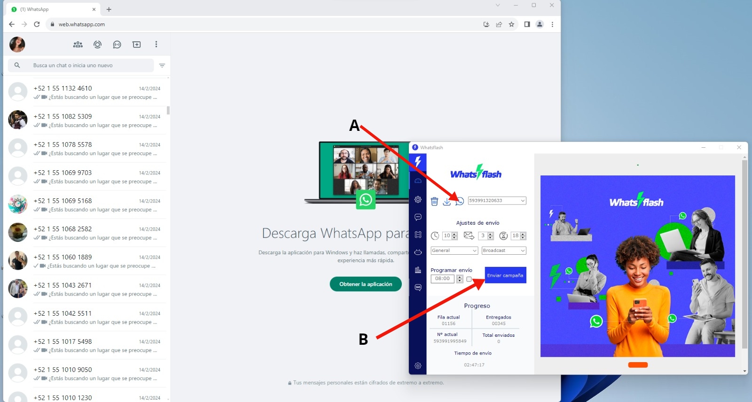Open the Broadcast dropdown
752x402 pixels.
point(504,250)
